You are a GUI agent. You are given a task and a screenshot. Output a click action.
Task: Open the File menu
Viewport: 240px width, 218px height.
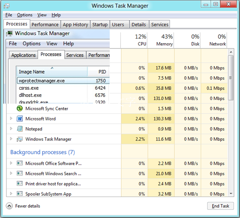[x=9, y=15]
